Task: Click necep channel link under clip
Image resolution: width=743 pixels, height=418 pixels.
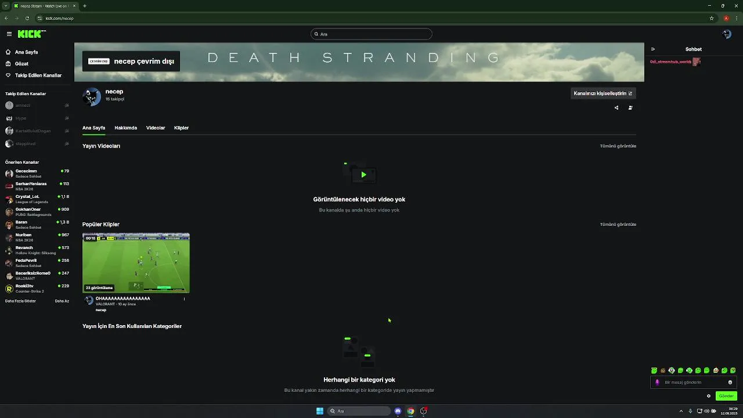Action: point(101,310)
